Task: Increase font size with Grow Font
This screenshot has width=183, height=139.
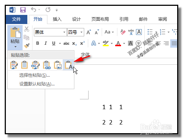Action: [89, 32]
